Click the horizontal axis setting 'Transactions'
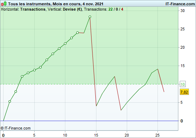196x138 pixels. 33,10
